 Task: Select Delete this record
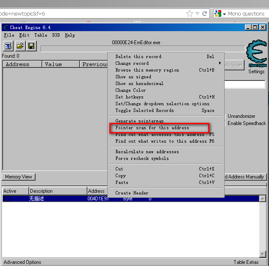(x=166, y=56)
